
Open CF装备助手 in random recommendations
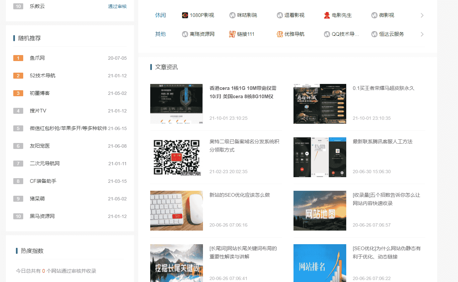pyautogui.click(x=43, y=181)
